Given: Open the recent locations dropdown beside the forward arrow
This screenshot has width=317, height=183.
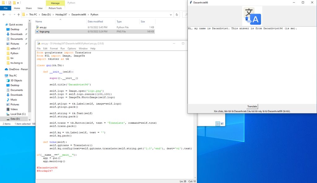Looking at the screenshot, I should click(14, 15).
